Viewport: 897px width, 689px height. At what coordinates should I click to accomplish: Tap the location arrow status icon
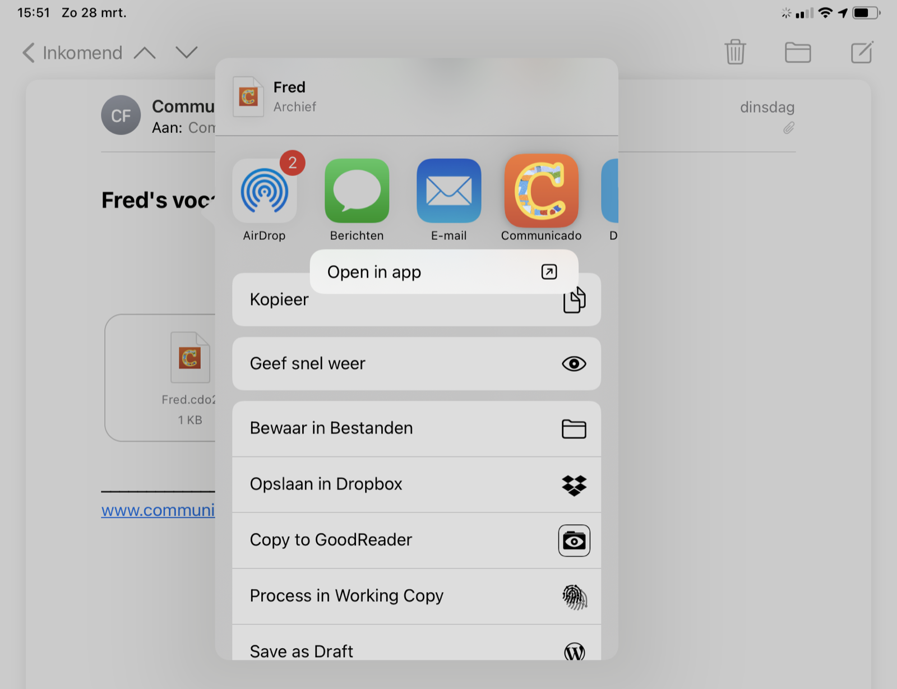point(843,13)
